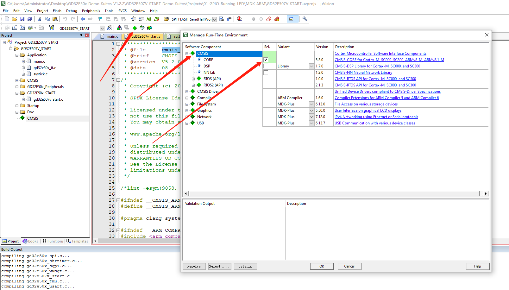Click the Cut scissors icon
This screenshot has width=509, height=290.
point(40,19)
